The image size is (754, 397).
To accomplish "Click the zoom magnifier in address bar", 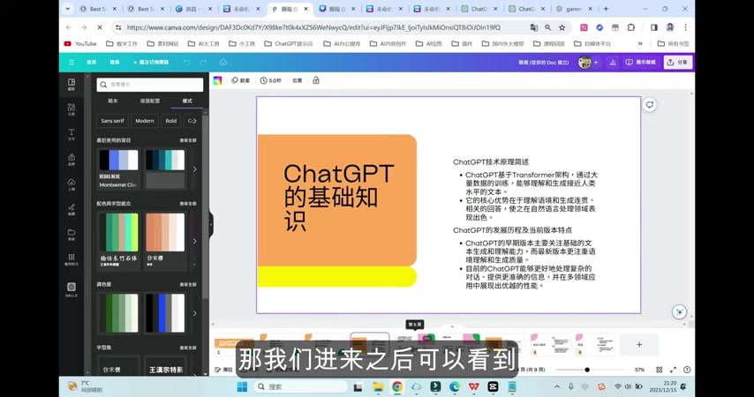I will (547, 27).
